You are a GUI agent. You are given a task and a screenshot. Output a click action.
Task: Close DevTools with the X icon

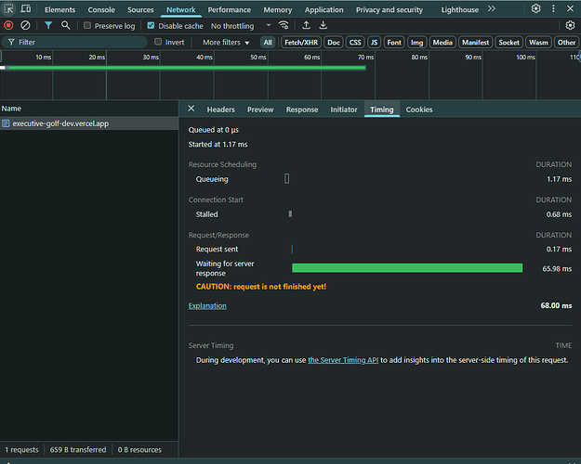(x=570, y=9)
